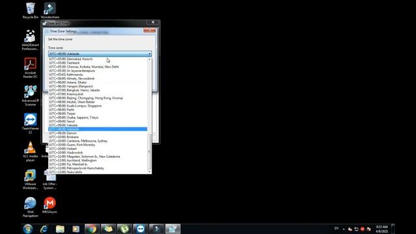The height and width of the screenshot is (234, 416).
Task: Select (UTC+09:00) Yakutsk time zone
Action: point(97,125)
